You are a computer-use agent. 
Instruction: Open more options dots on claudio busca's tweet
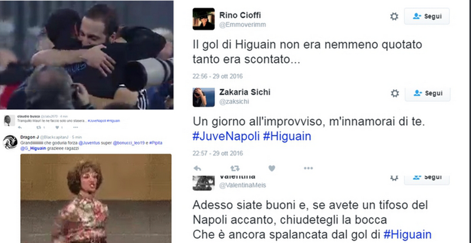click(76, 127)
